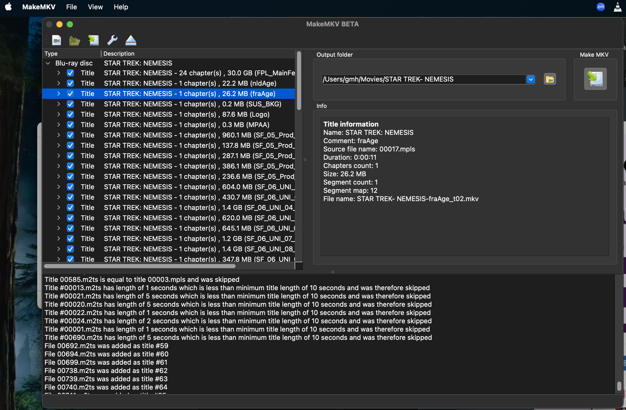The width and height of the screenshot is (626, 410).
Task: Uncheck the Logo 87.6 MB title
Action: 70,114
